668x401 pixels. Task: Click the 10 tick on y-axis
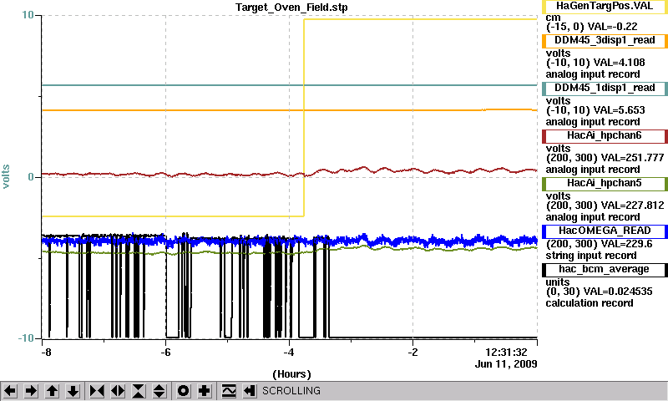[28, 15]
